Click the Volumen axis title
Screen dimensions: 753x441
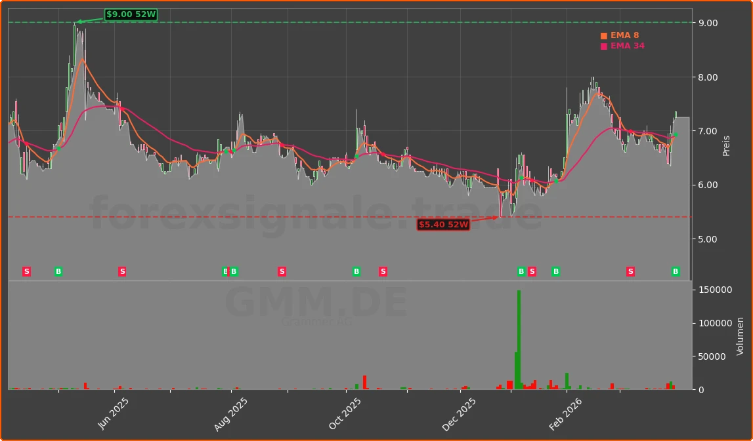pos(740,336)
